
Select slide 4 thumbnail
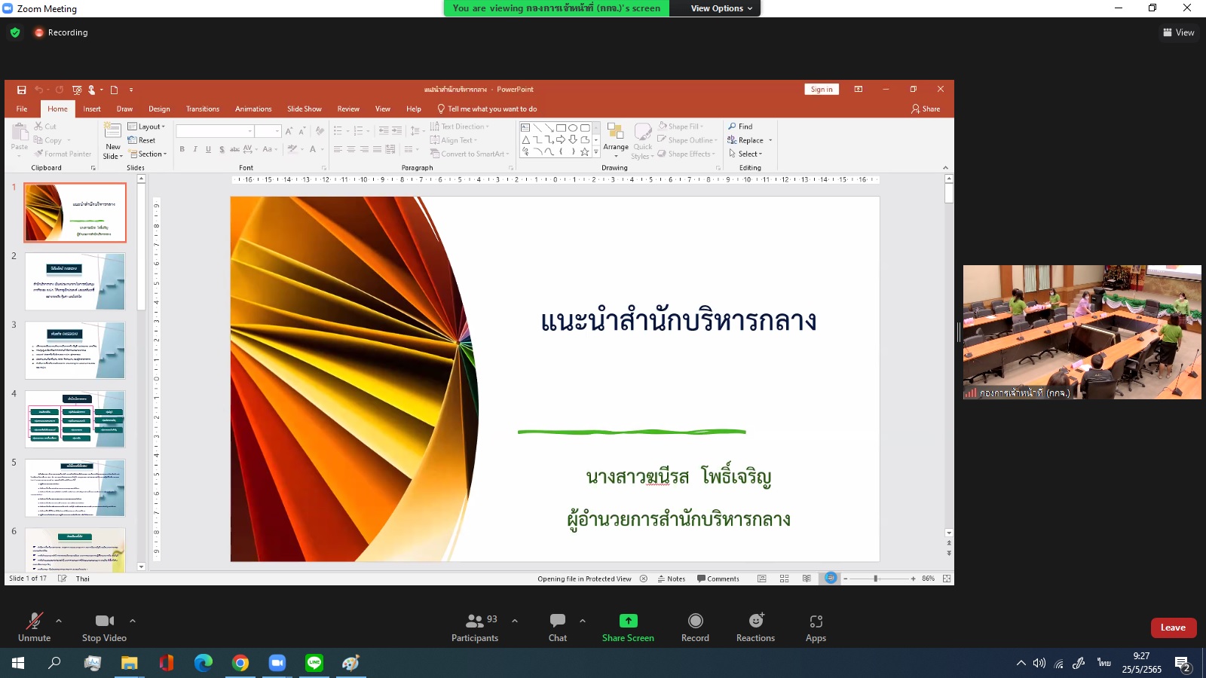coord(75,419)
